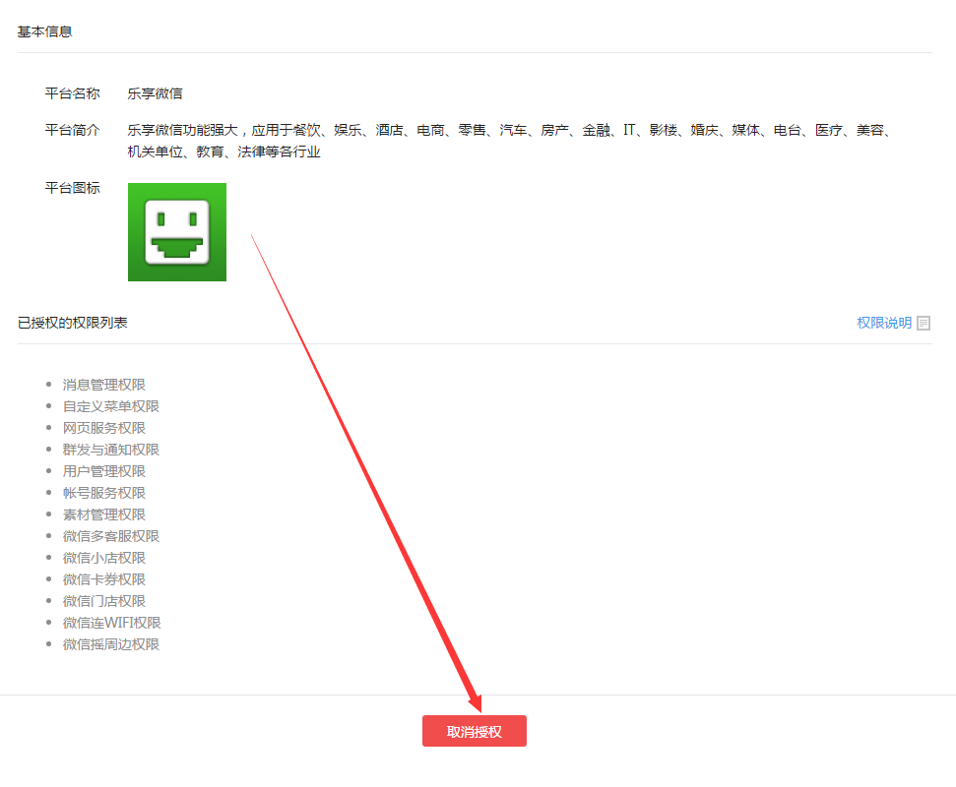Click the platform name text 乐享微信

tap(155, 93)
